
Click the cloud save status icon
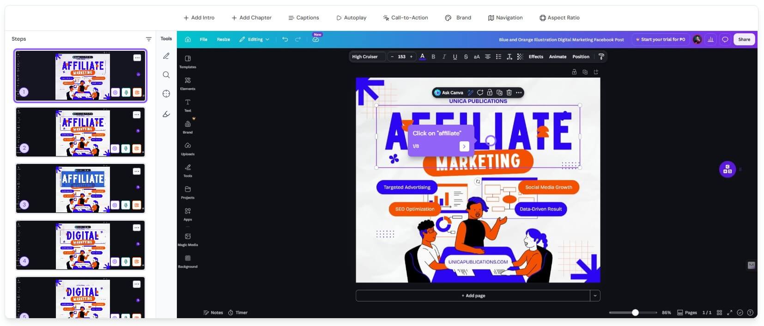point(315,40)
